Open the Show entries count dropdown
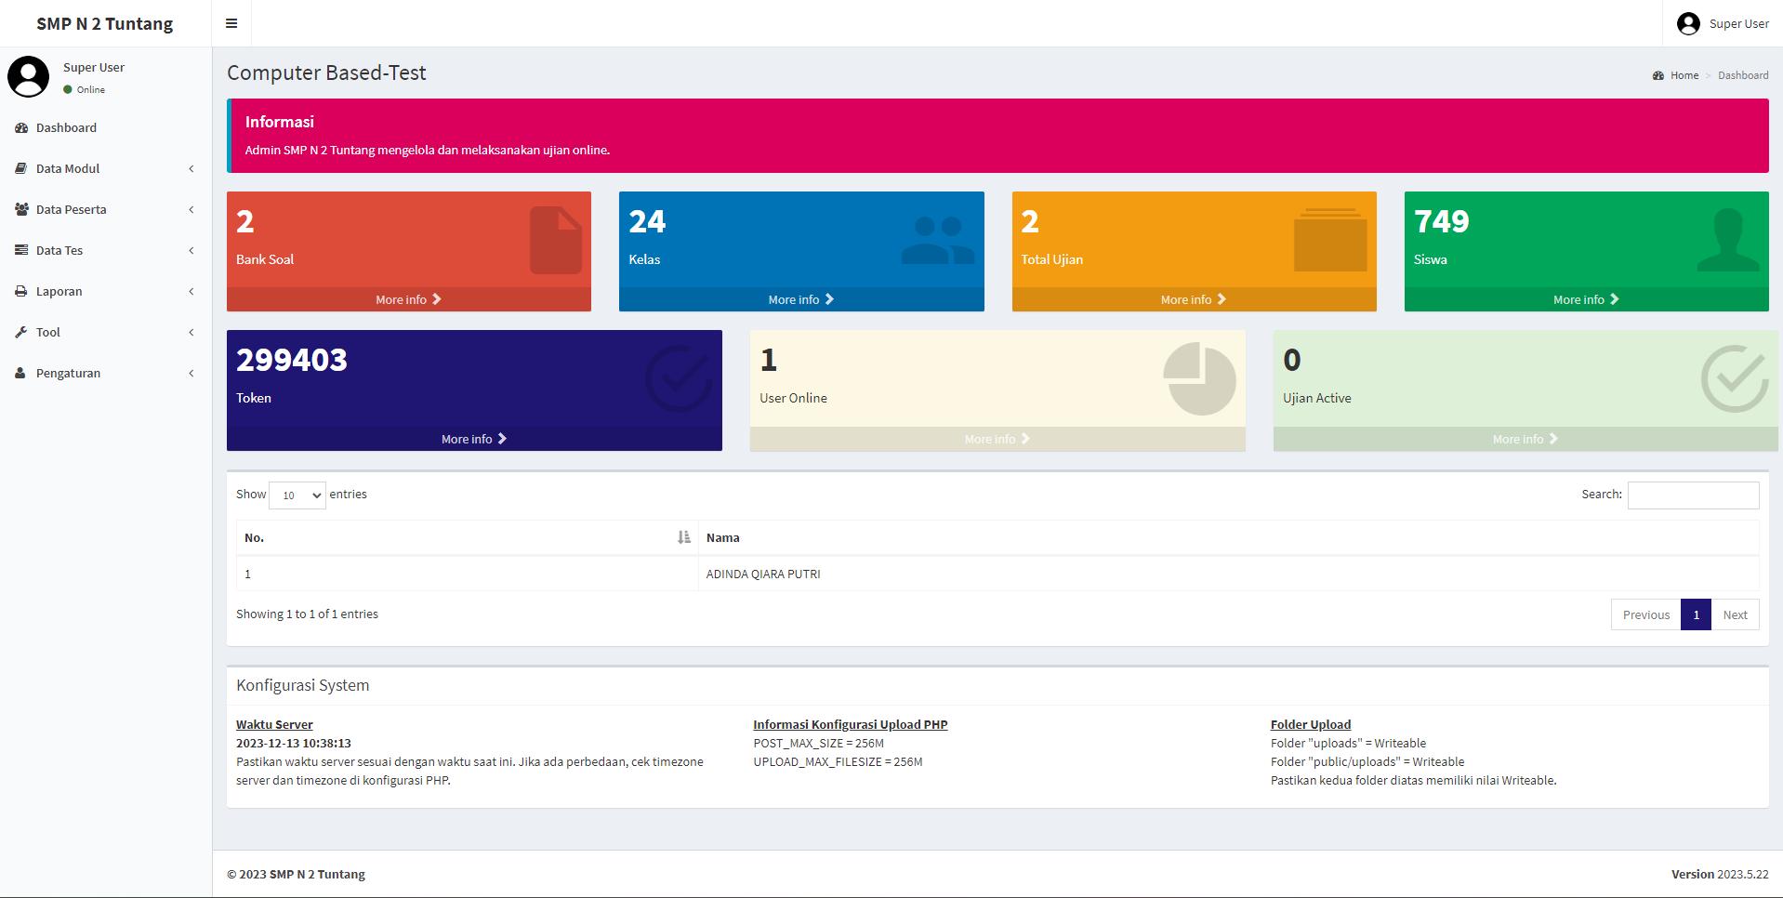1783x898 pixels. [x=297, y=495]
